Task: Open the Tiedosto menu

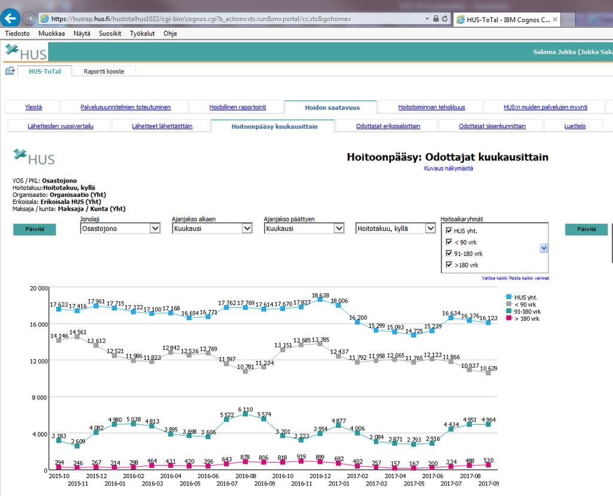Action: coord(17,34)
